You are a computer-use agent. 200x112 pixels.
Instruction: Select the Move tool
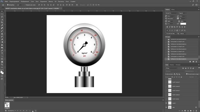tap(2, 11)
